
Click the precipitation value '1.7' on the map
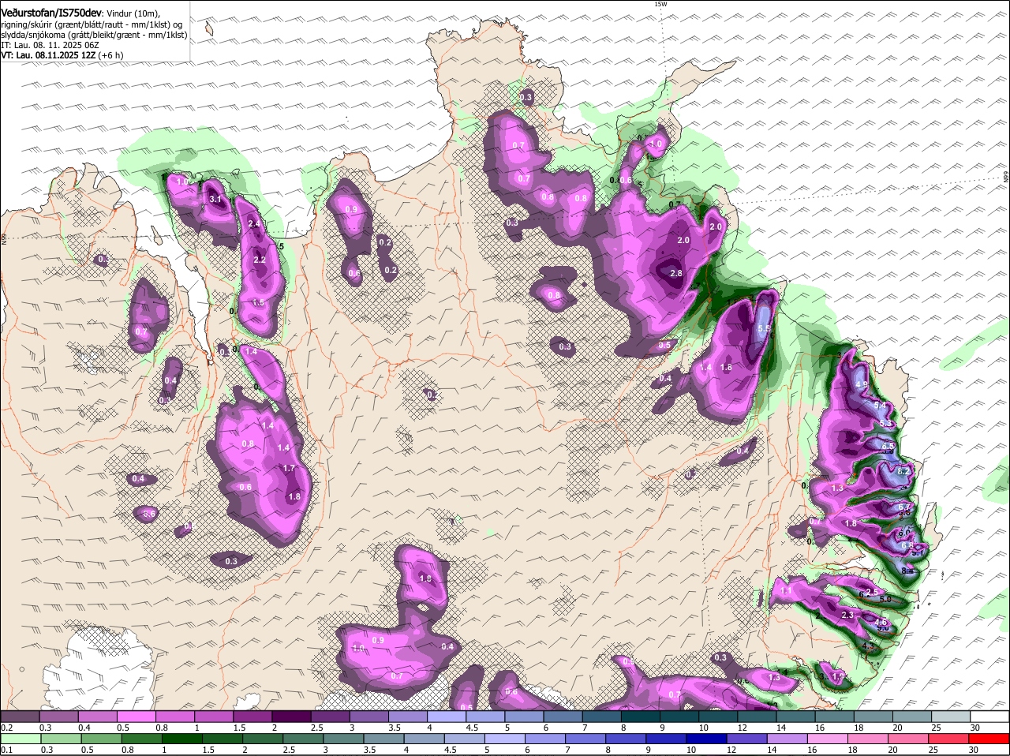[x=289, y=468]
